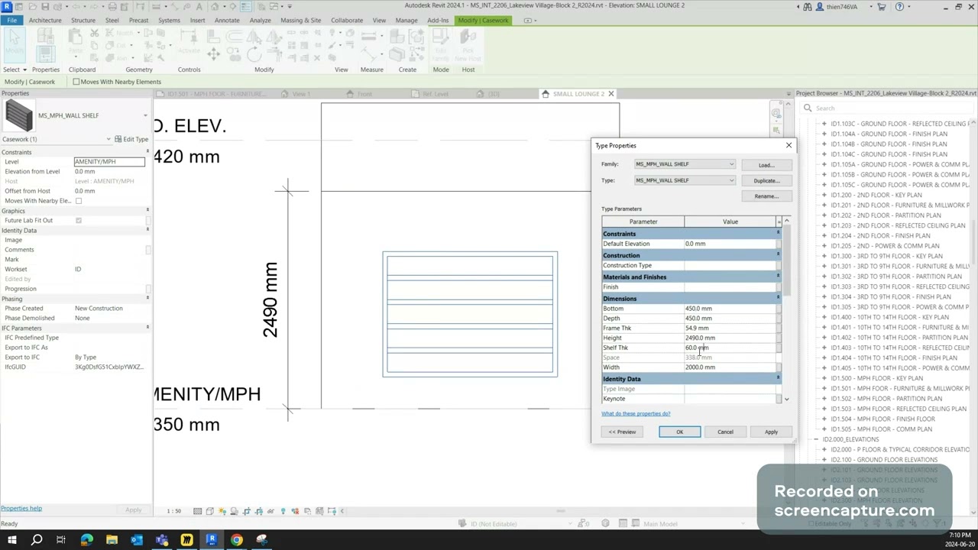Click the Shelf Thk value field

(x=730, y=348)
